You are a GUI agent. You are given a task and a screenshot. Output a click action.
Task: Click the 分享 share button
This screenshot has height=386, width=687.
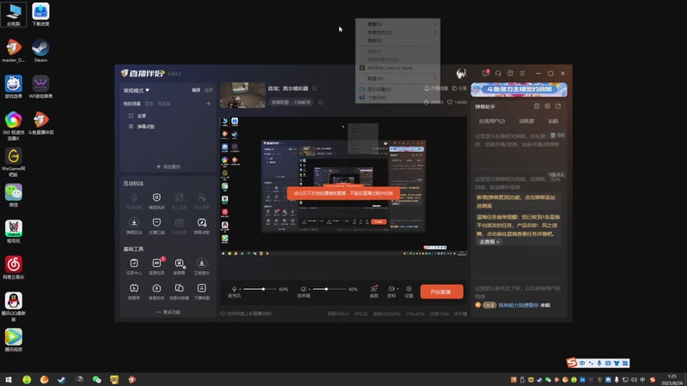point(459,88)
